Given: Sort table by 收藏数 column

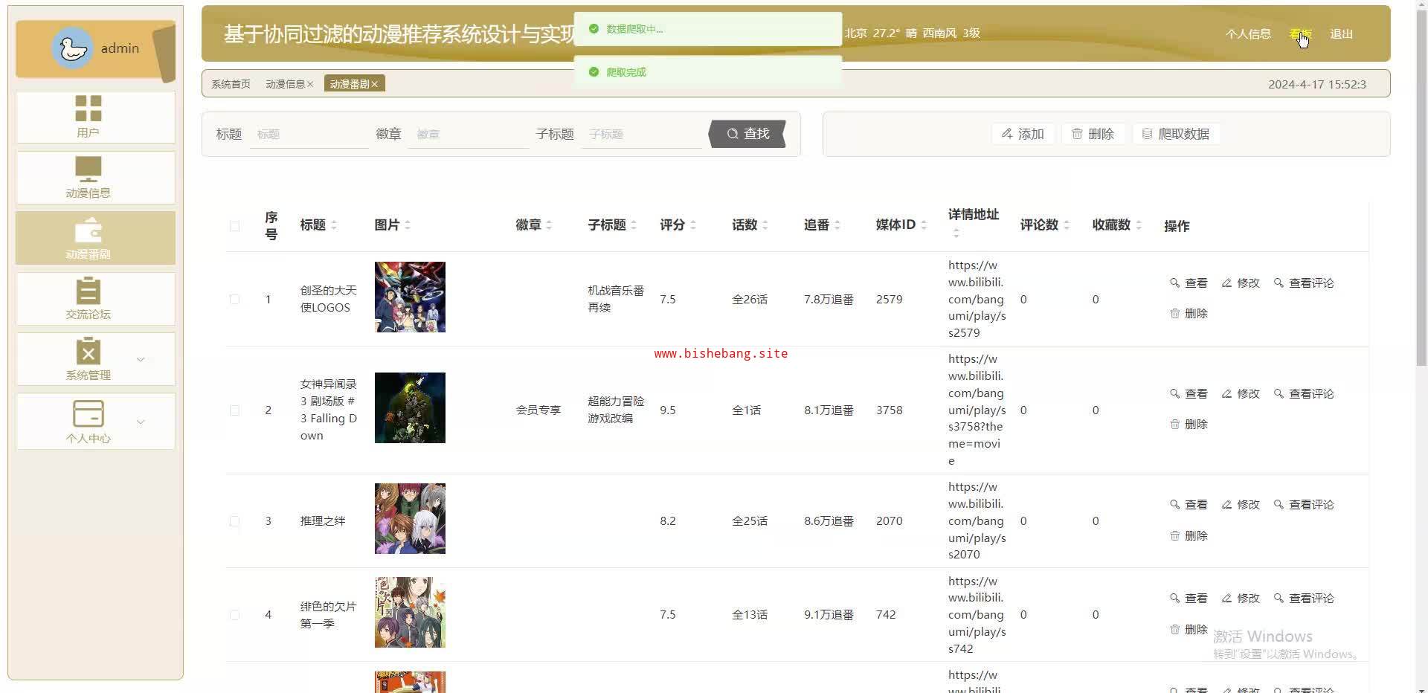Looking at the screenshot, I should [1139, 225].
